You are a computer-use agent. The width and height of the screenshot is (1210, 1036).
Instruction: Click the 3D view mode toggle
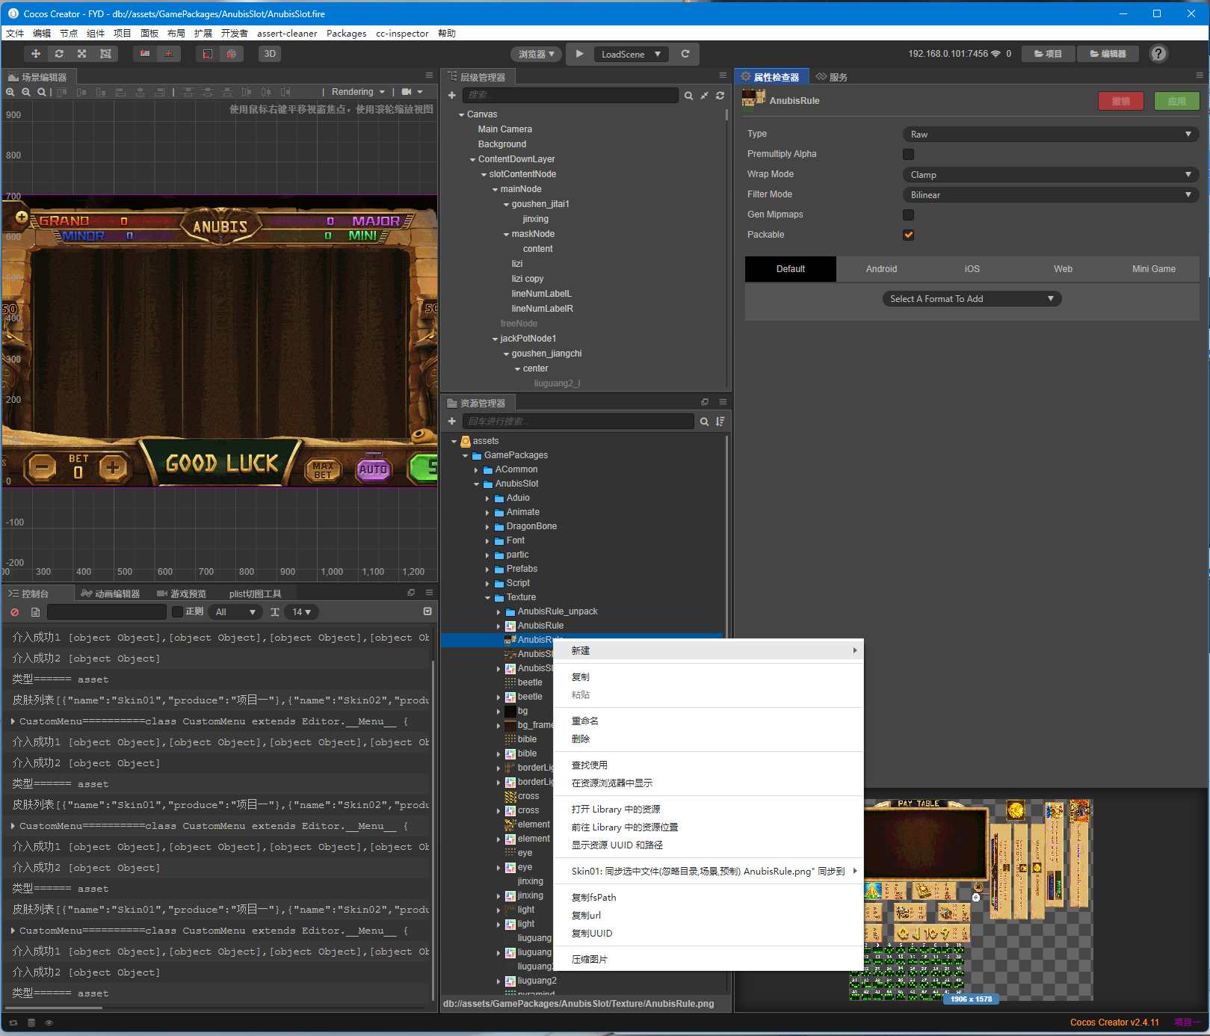click(270, 54)
